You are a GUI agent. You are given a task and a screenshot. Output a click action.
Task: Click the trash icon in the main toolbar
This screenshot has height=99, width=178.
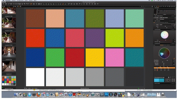22,4
